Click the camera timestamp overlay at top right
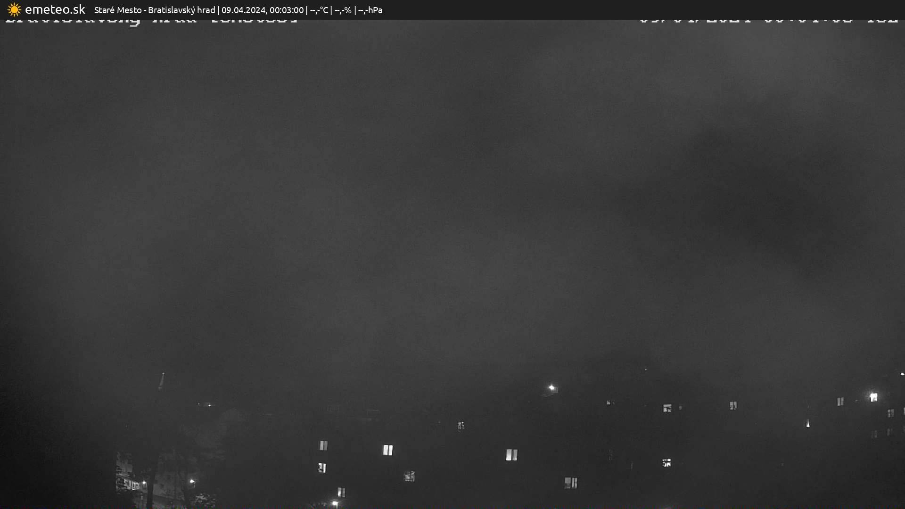The height and width of the screenshot is (509, 905). pos(768,21)
